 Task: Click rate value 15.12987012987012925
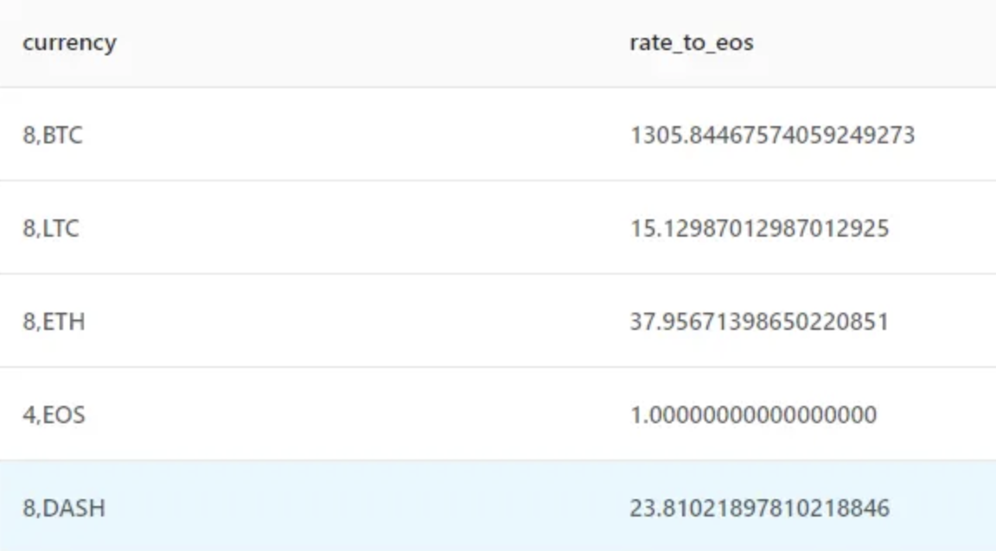(760, 229)
